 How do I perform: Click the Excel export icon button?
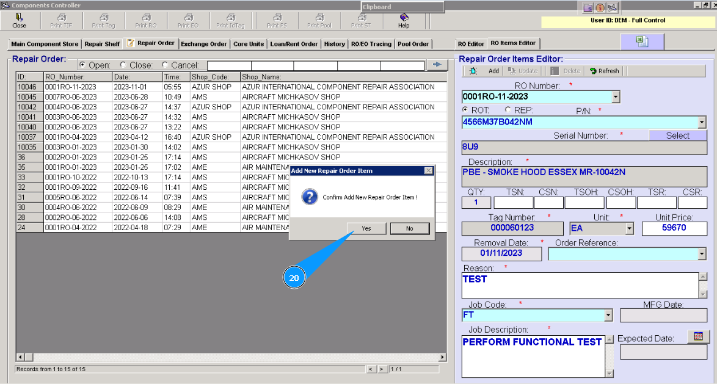(642, 41)
